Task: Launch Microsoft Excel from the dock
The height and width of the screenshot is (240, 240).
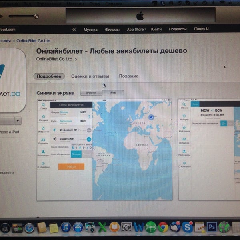Action: [x=102, y=227]
